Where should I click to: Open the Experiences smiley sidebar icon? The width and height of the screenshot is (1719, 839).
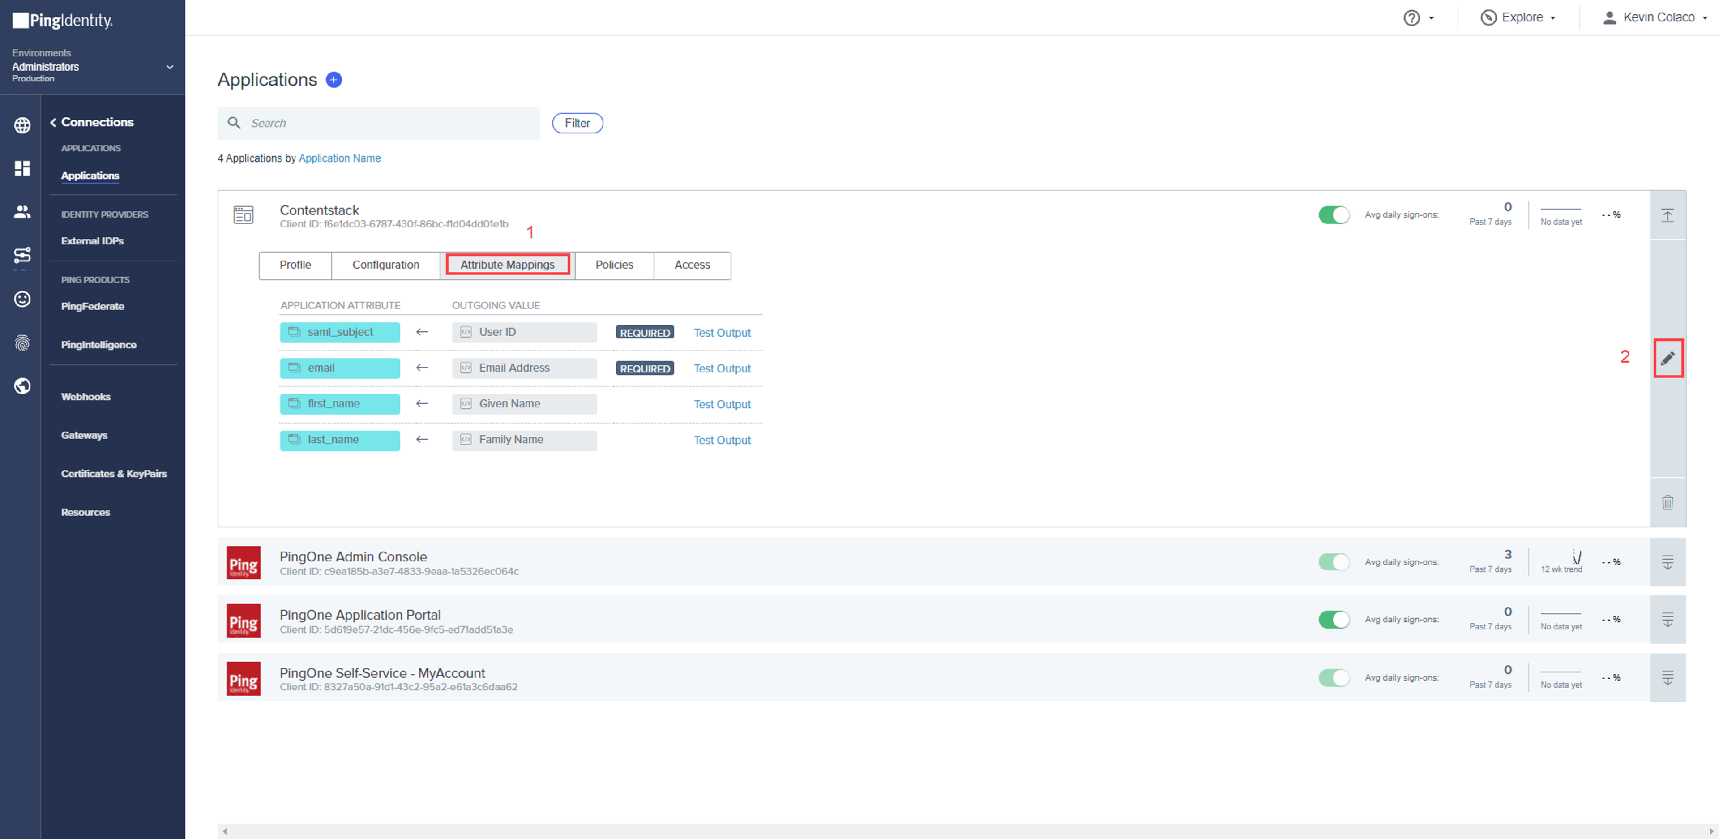tap(22, 299)
